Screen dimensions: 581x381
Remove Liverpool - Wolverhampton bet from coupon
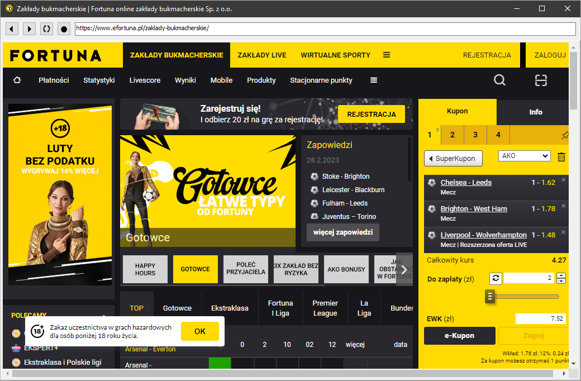pyautogui.click(x=563, y=232)
